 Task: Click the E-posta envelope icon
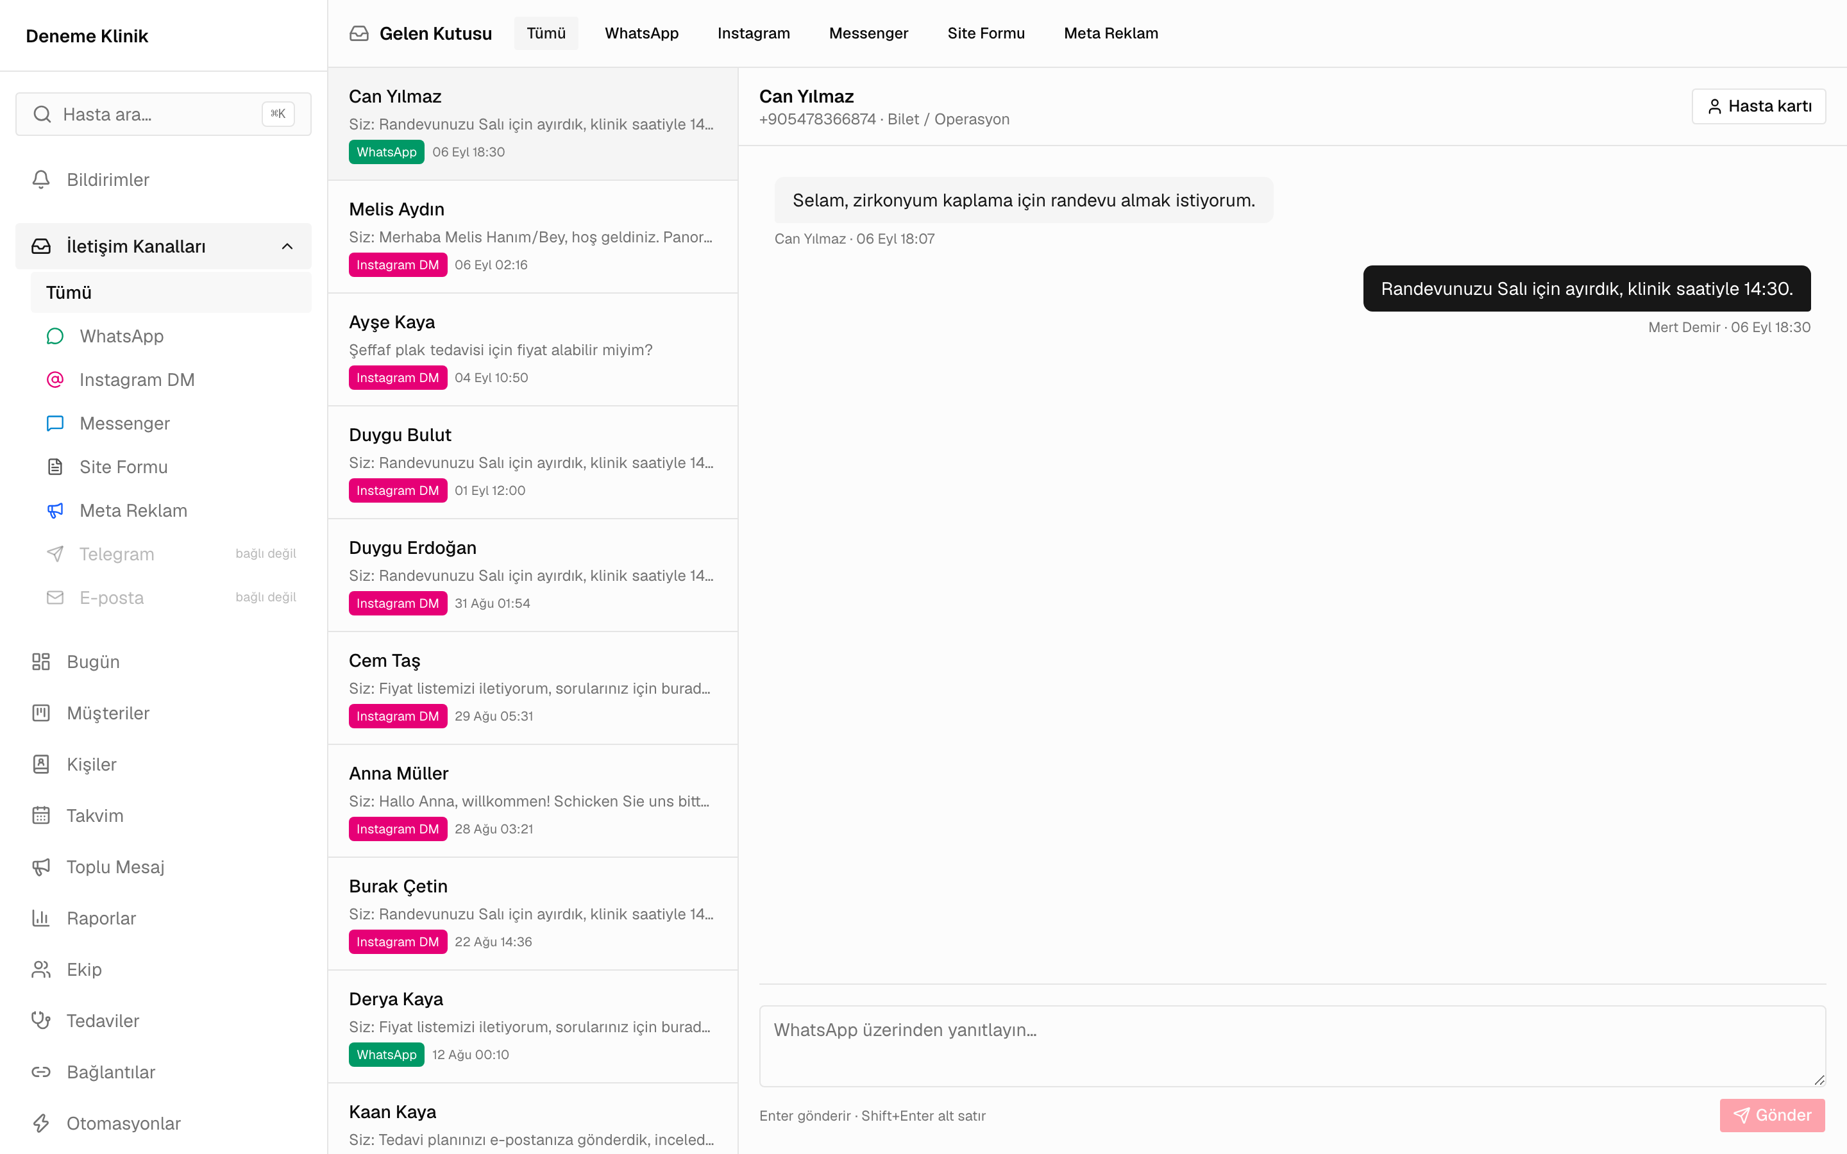pyautogui.click(x=55, y=597)
